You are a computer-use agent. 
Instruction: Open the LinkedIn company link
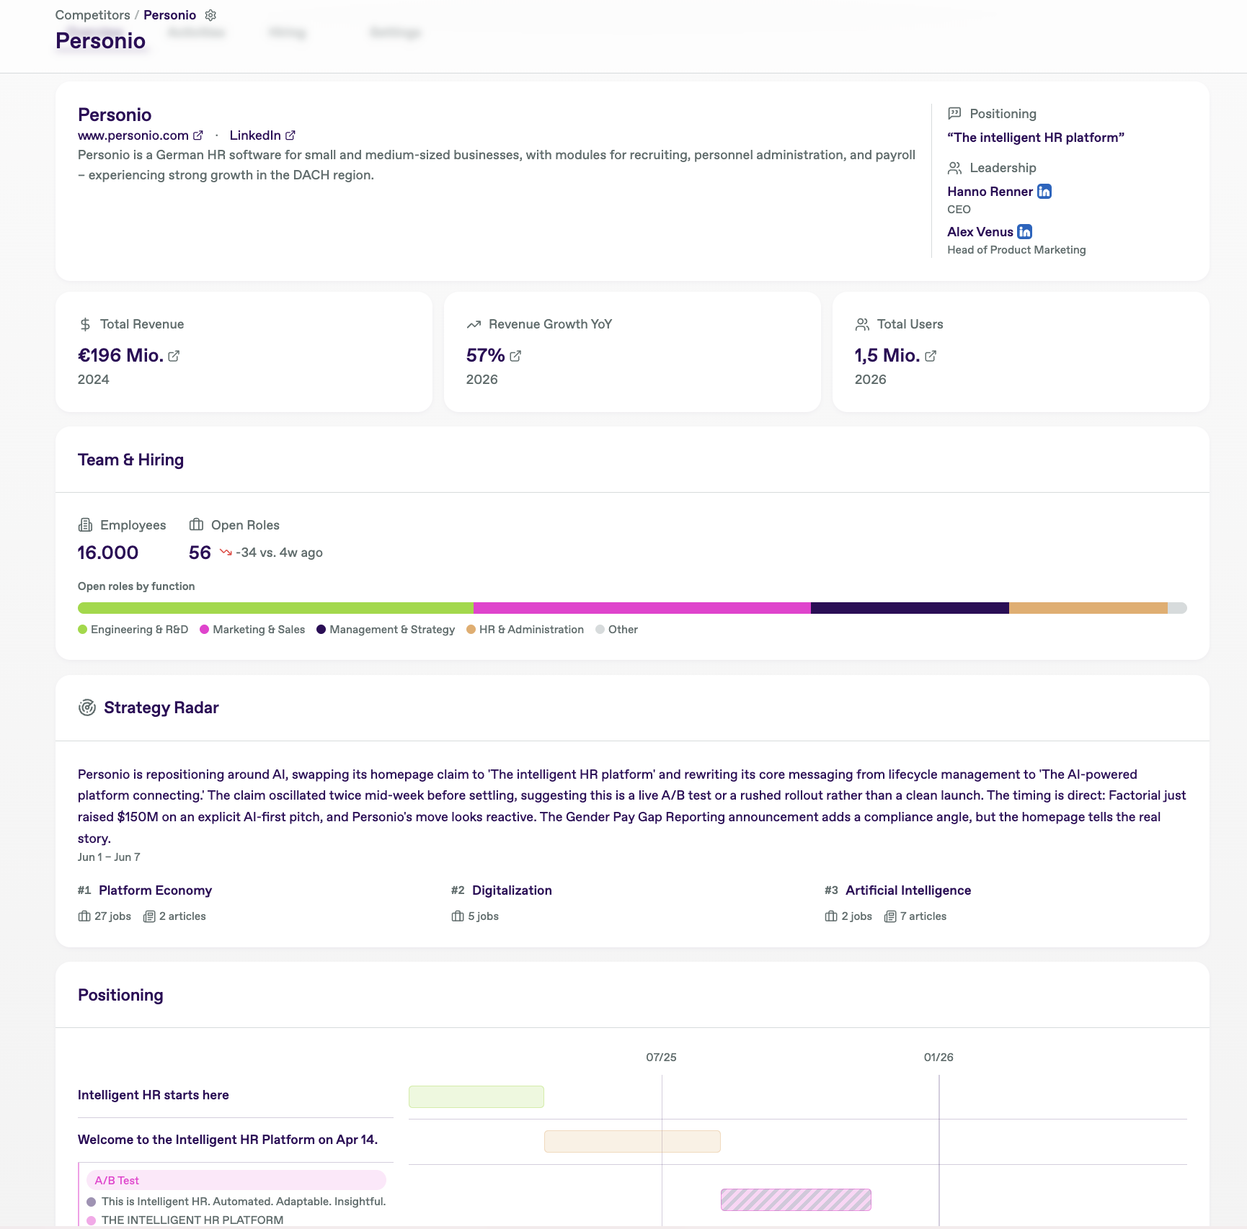click(255, 135)
